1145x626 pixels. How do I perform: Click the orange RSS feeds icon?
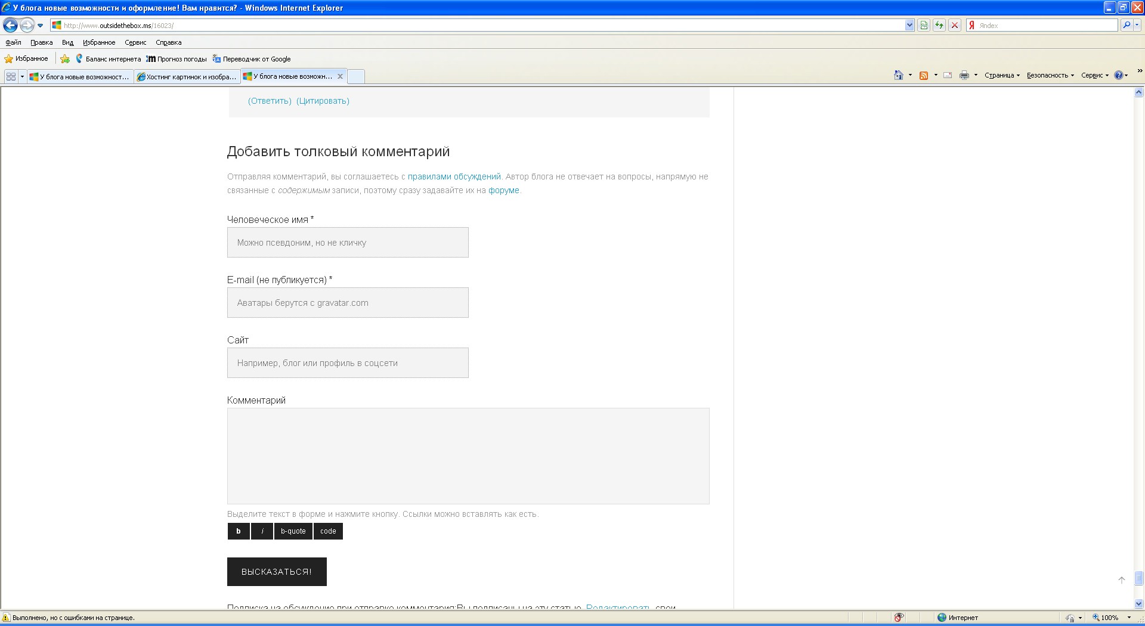tap(923, 75)
